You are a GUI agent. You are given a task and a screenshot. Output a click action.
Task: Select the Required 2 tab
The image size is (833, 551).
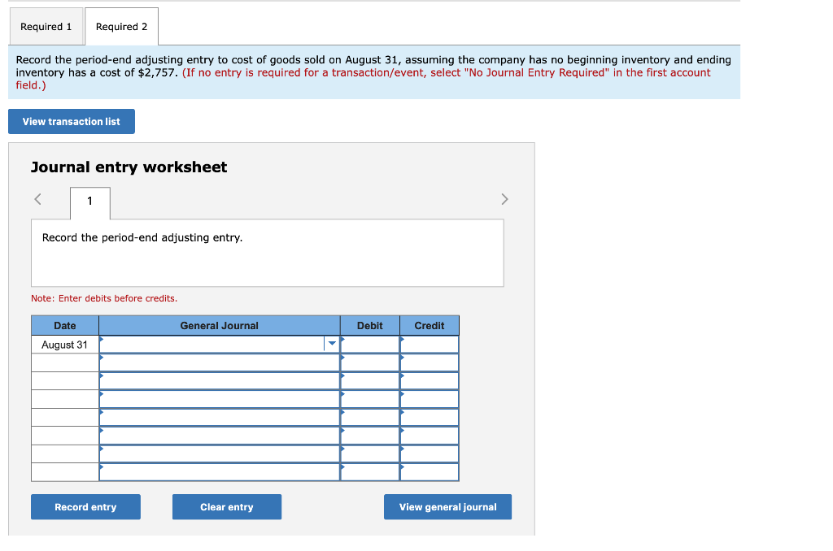pos(122,27)
